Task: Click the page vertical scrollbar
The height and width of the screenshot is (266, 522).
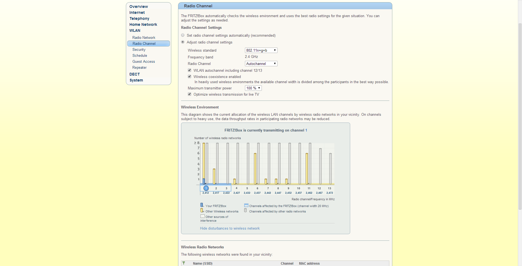Action: tap(520, 117)
